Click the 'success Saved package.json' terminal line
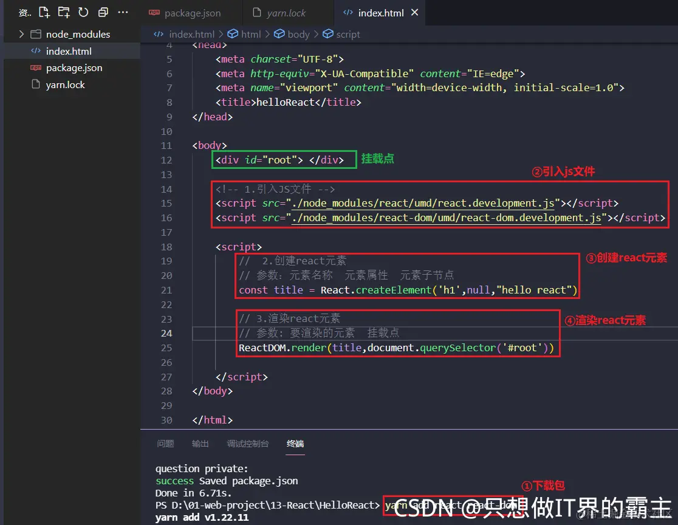This screenshot has height=525, width=678. [x=227, y=481]
